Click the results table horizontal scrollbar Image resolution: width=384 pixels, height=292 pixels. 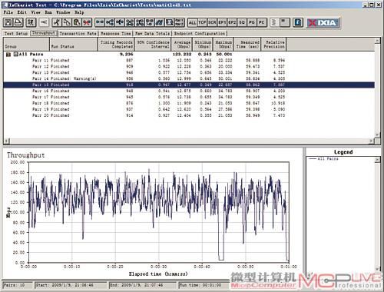189,141
